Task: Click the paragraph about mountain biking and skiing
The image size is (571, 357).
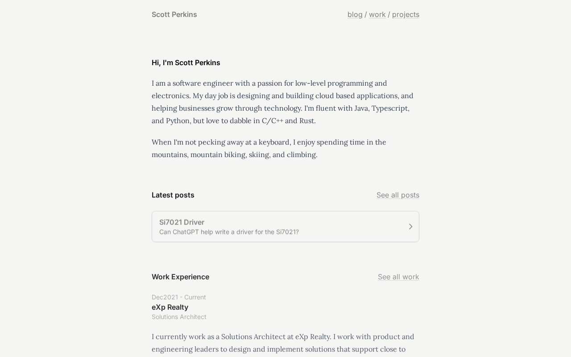Action: click(x=269, y=148)
